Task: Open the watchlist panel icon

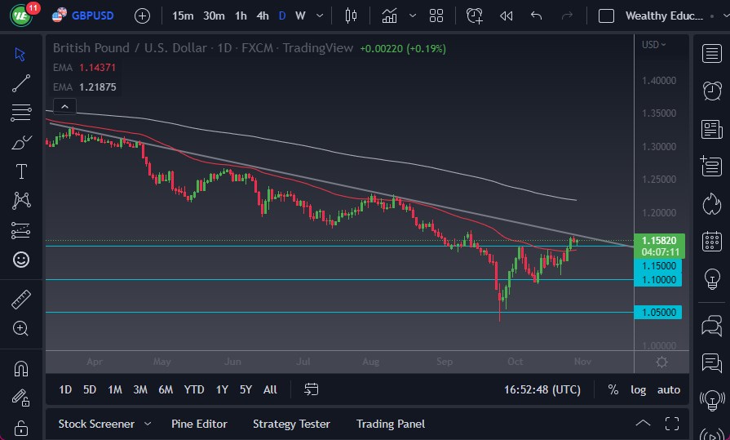Action: [x=711, y=53]
